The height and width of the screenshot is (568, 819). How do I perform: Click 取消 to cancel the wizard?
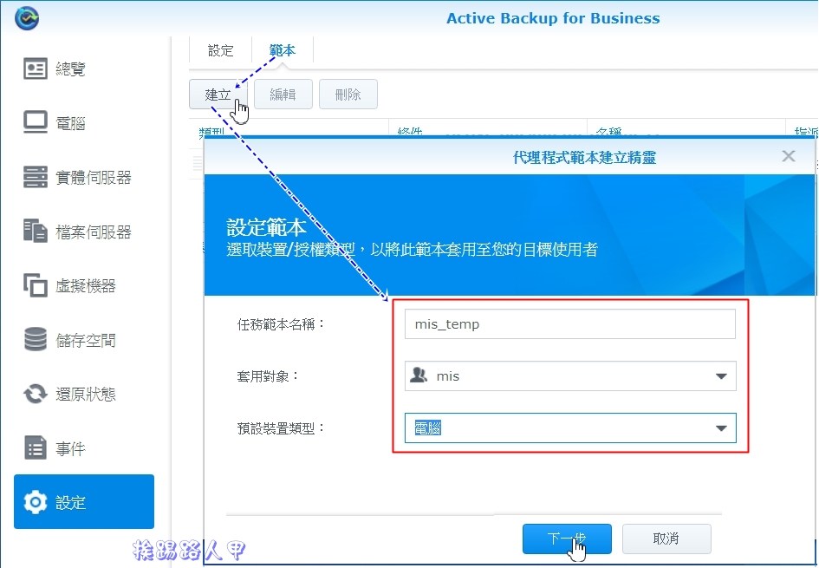pyautogui.click(x=666, y=539)
